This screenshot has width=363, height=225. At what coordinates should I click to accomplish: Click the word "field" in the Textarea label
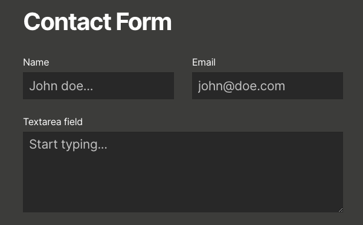tap(74, 122)
